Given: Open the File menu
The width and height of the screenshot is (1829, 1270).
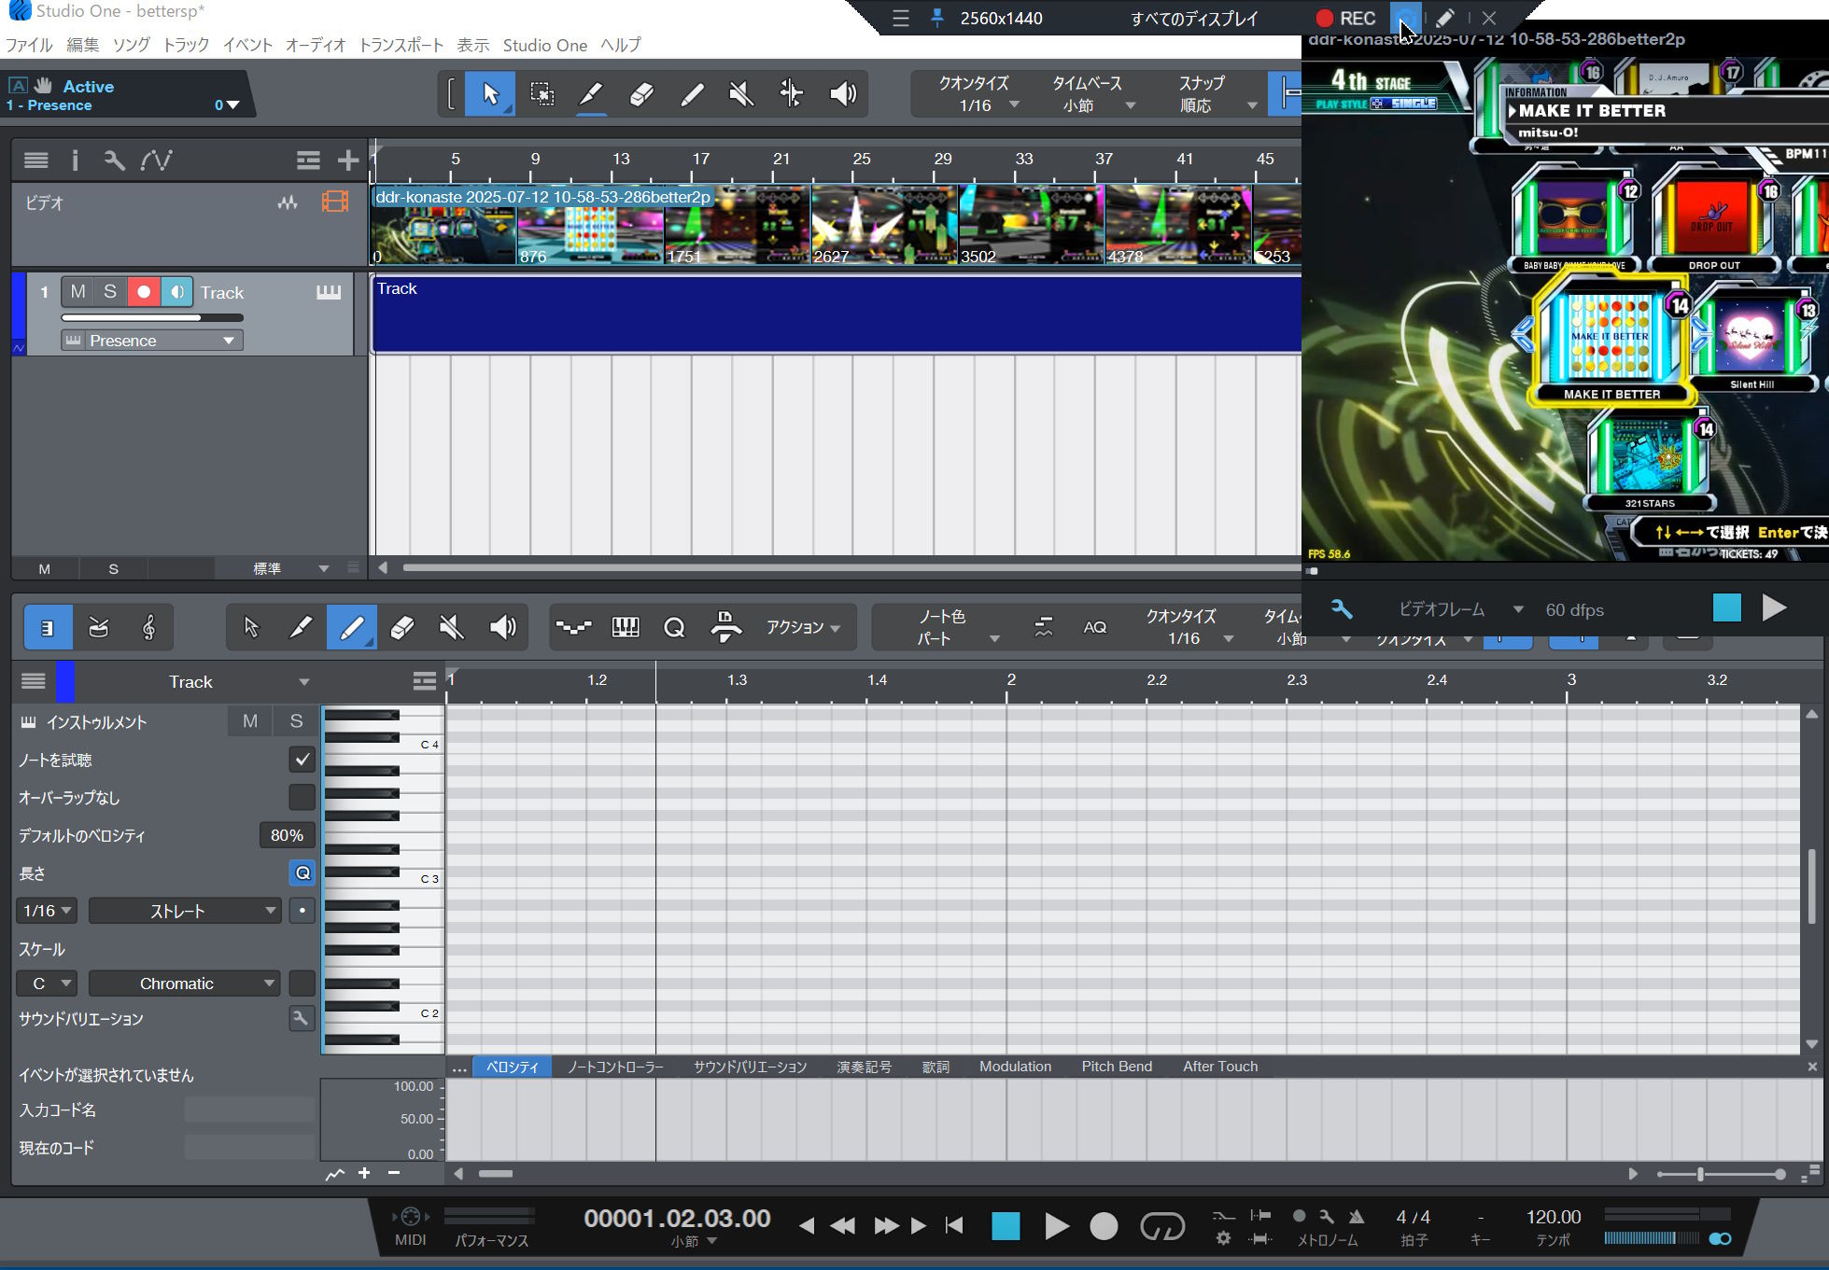Looking at the screenshot, I should tap(29, 45).
